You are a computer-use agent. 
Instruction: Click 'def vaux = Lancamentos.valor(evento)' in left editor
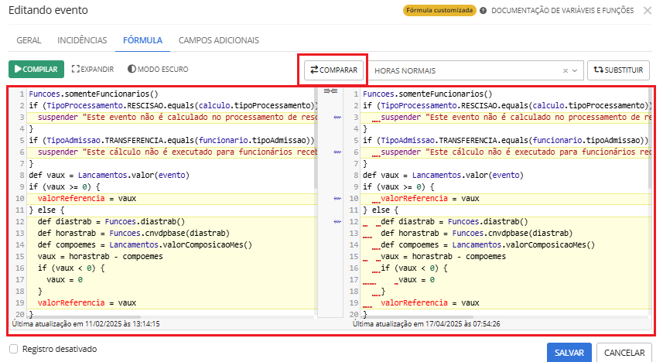pyautogui.click(x=109, y=175)
